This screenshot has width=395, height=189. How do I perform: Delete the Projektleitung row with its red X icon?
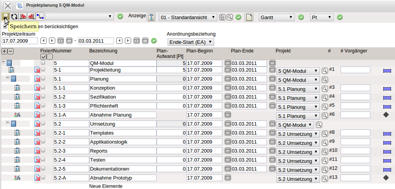(38, 70)
